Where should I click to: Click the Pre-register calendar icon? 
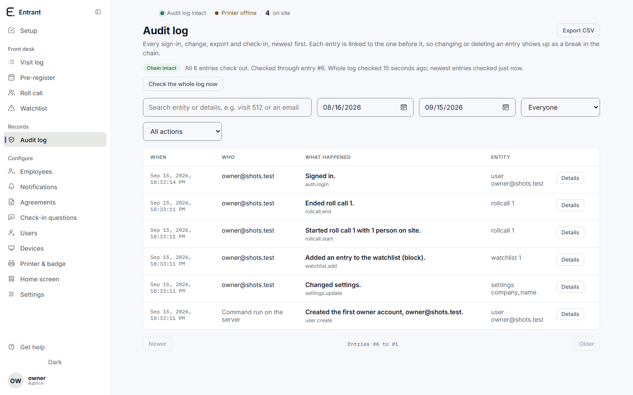(x=11, y=77)
